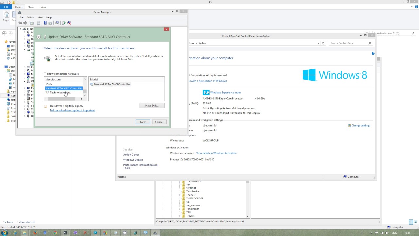Open Windows Experience Index link

click(x=226, y=93)
